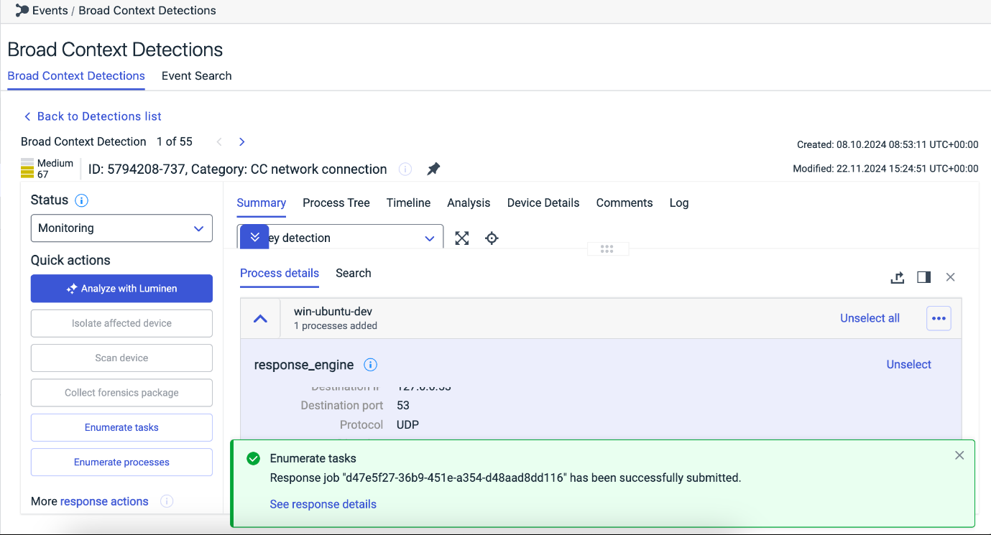Follow the response actions link
The width and height of the screenshot is (991, 535).
(104, 501)
